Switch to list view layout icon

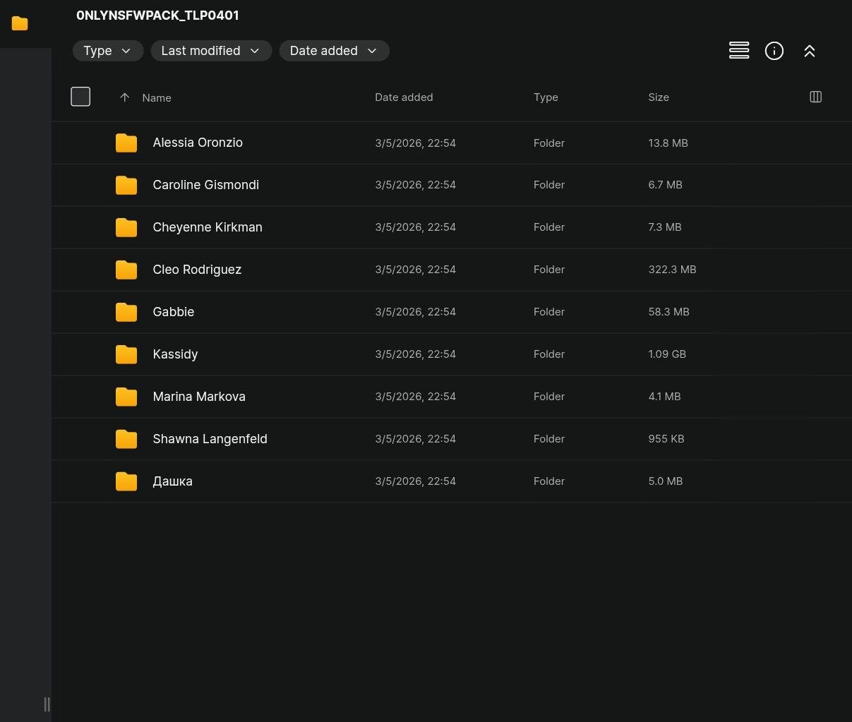coord(739,51)
